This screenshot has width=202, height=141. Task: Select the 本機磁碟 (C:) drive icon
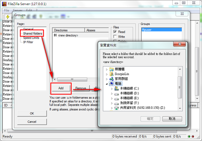tap(116, 88)
